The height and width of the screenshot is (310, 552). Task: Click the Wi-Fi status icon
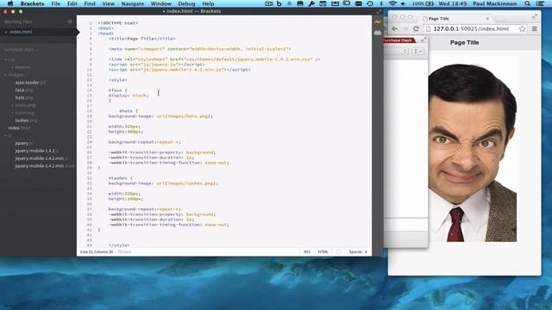coord(392,3)
